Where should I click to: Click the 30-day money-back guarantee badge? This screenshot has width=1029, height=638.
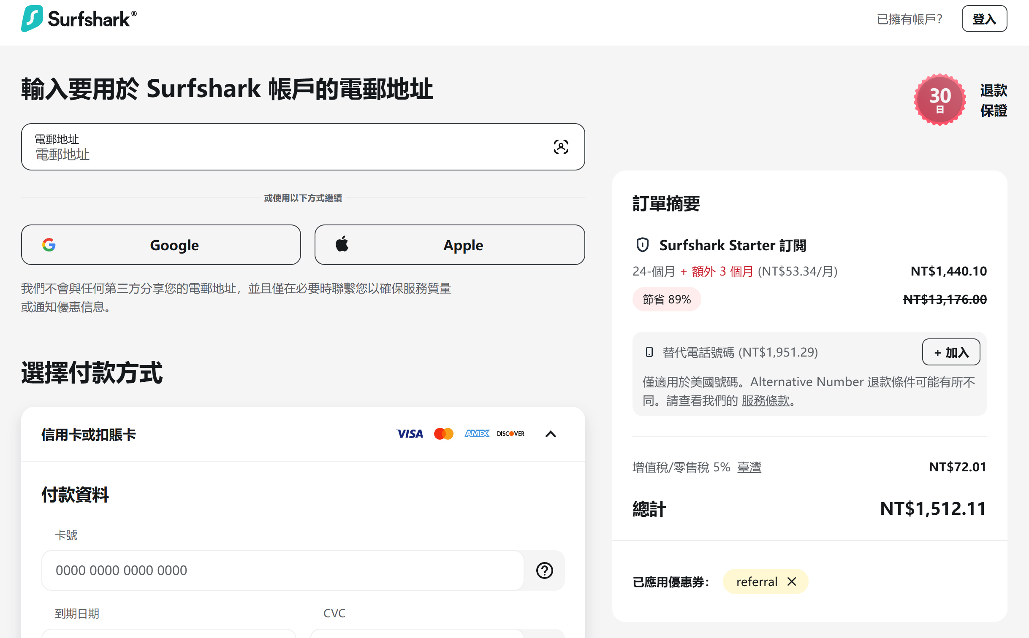click(x=939, y=100)
